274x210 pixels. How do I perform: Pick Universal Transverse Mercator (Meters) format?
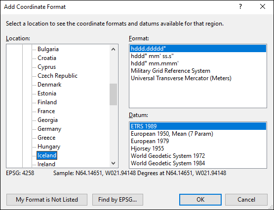coord(198,78)
